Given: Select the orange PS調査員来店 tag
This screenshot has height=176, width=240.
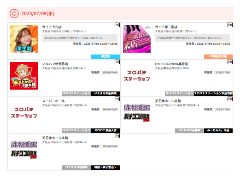Looking at the screenshot, I should (218, 56).
